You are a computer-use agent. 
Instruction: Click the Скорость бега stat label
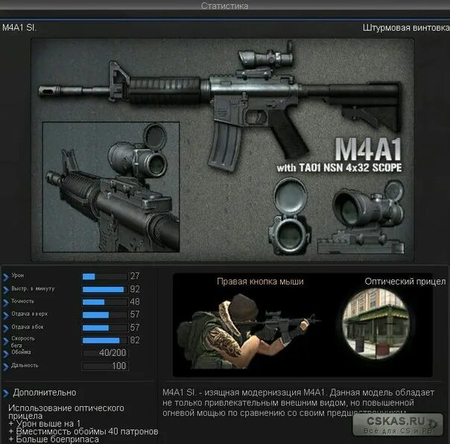coord(23,341)
